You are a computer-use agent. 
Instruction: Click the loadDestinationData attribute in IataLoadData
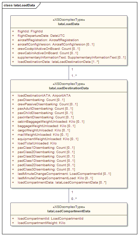pos(58,62)
